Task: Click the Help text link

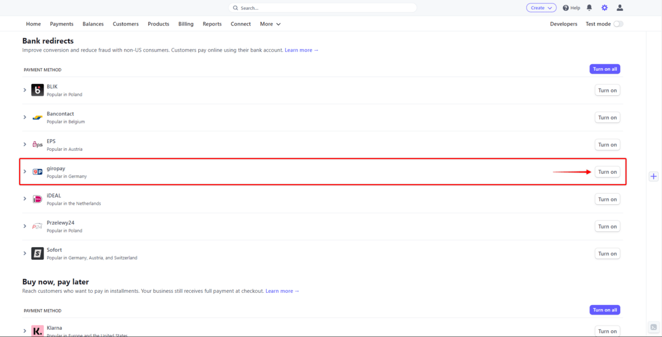Action: pyautogui.click(x=575, y=8)
